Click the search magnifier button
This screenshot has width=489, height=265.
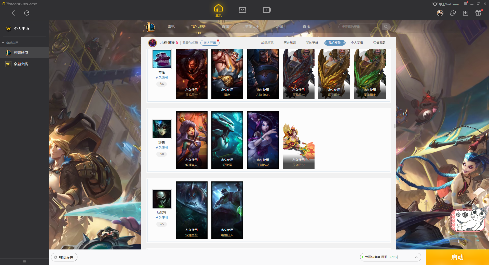386,27
